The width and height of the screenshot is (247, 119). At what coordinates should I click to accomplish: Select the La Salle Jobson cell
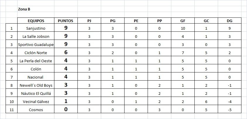[36, 37]
